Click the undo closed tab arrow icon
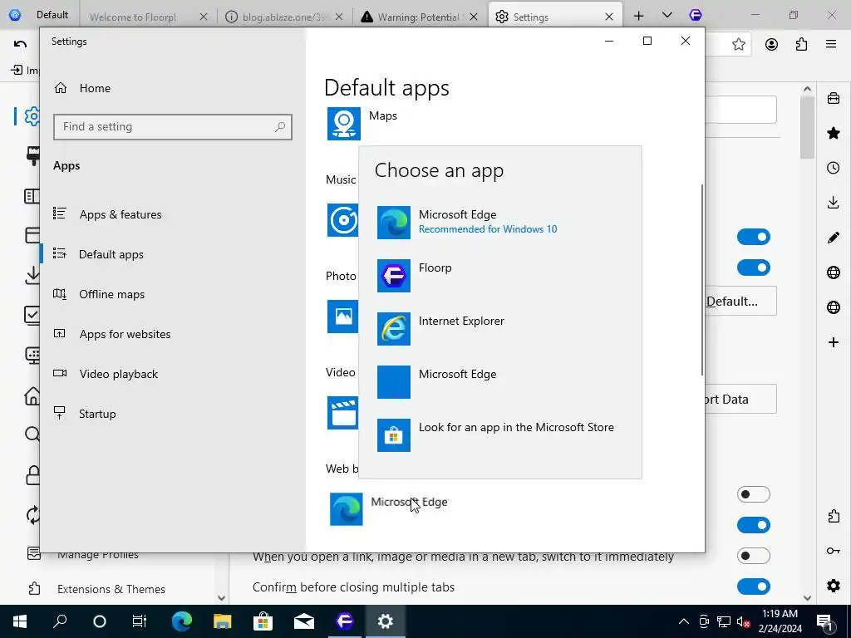 20,44
